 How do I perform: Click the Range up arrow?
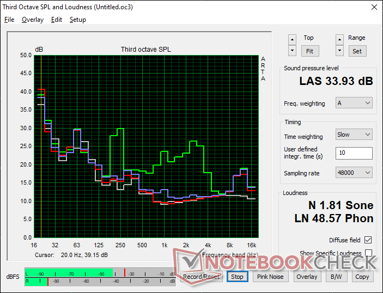pyautogui.click(x=339, y=40)
